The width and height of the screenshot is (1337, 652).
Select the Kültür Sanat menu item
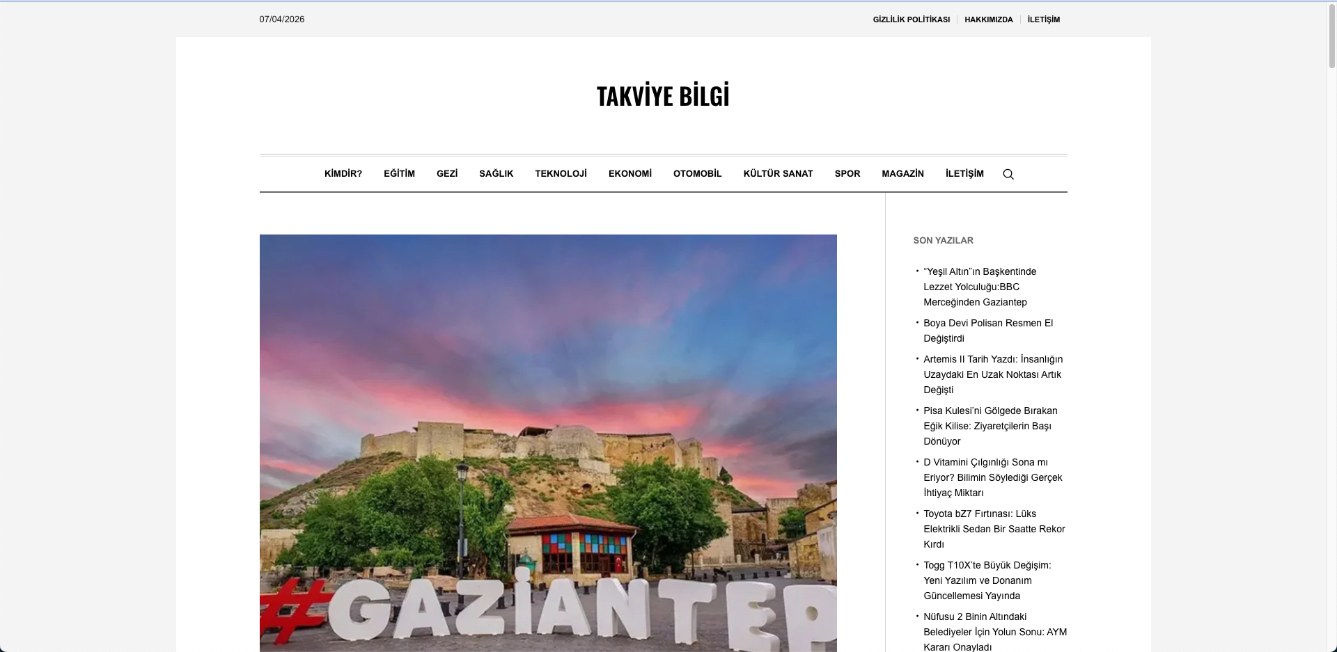pos(778,174)
